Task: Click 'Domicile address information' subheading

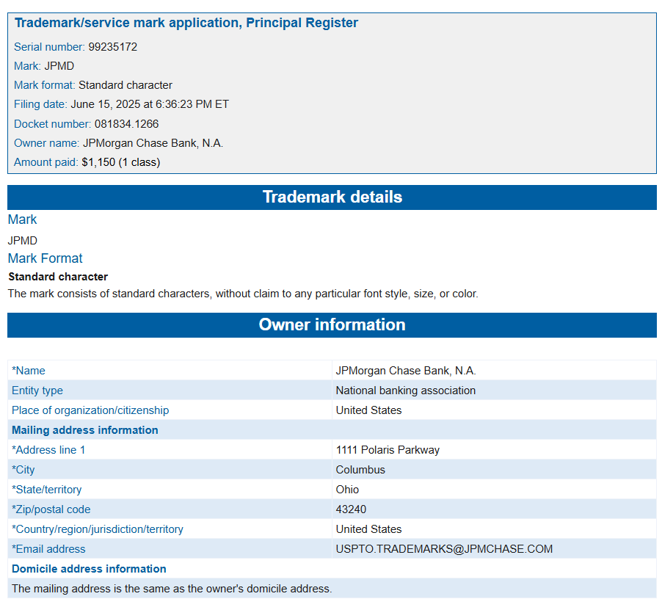Action: [89, 569]
